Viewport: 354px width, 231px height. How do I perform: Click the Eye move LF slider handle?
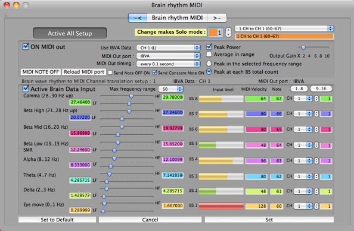pos(103,211)
